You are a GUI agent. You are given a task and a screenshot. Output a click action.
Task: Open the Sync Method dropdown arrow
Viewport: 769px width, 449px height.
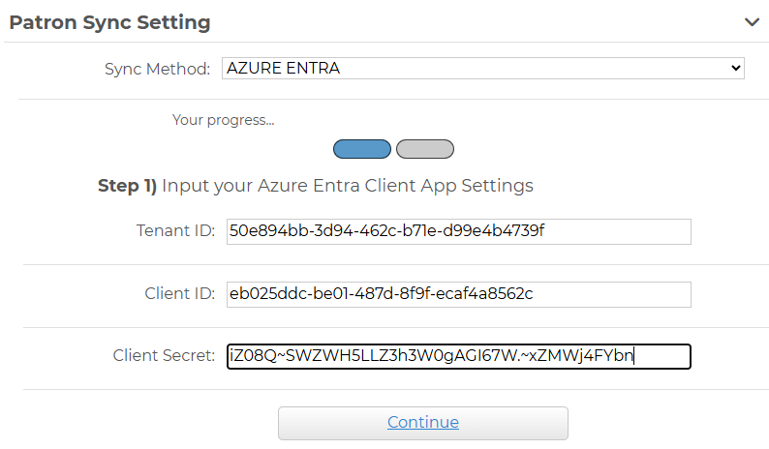point(736,69)
